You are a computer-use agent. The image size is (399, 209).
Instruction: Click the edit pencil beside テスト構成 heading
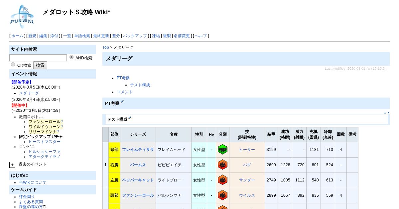(x=130, y=118)
